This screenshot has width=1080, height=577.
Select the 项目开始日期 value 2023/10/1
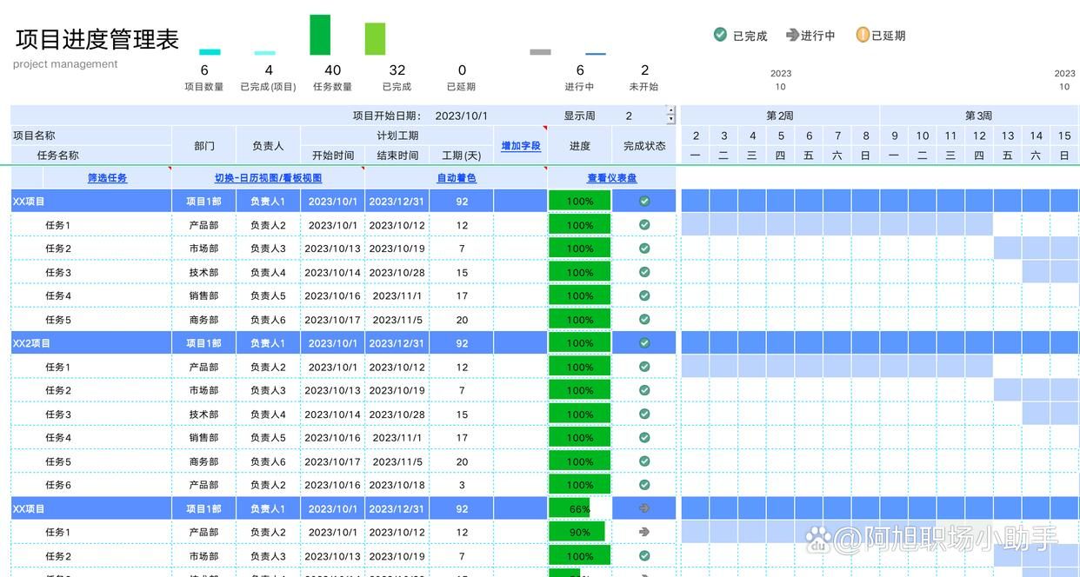click(462, 116)
